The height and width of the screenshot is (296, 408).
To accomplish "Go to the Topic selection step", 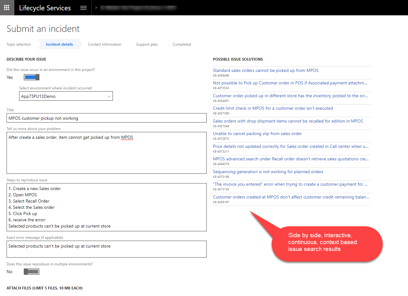I will [x=19, y=44].
